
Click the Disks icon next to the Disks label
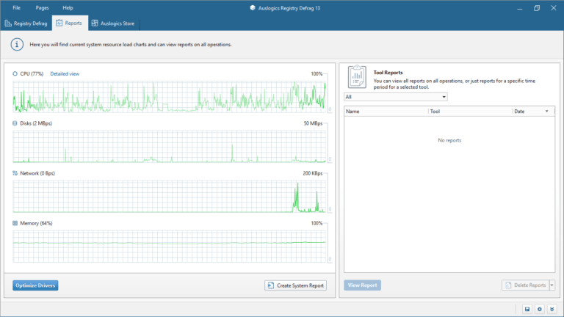(15, 123)
